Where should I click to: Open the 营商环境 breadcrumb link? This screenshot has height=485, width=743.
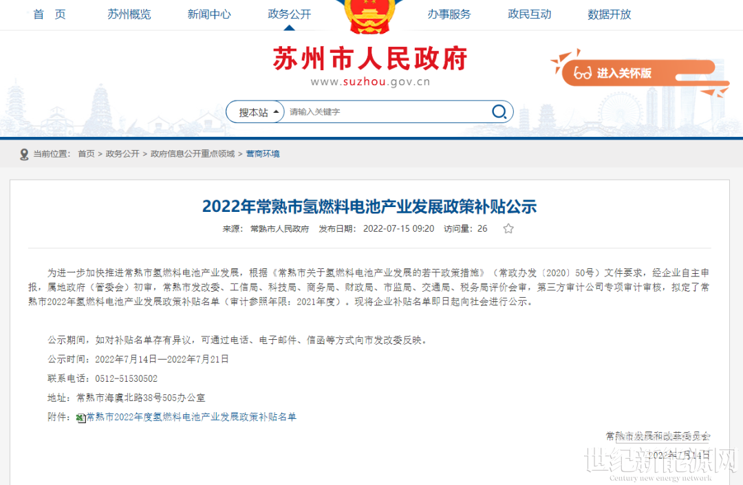point(263,154)
